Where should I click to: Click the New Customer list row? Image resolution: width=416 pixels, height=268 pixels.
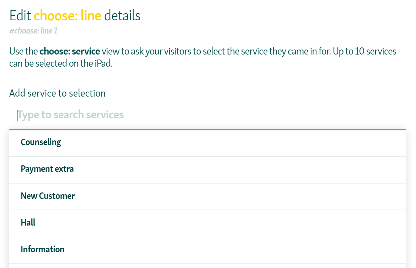click(x=48, y=196)
